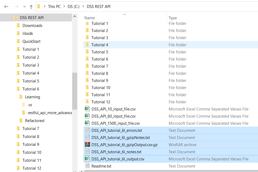Click DSS REST API breadcrumb
Viewport: 258px width, 172px height.
(99, 7)
